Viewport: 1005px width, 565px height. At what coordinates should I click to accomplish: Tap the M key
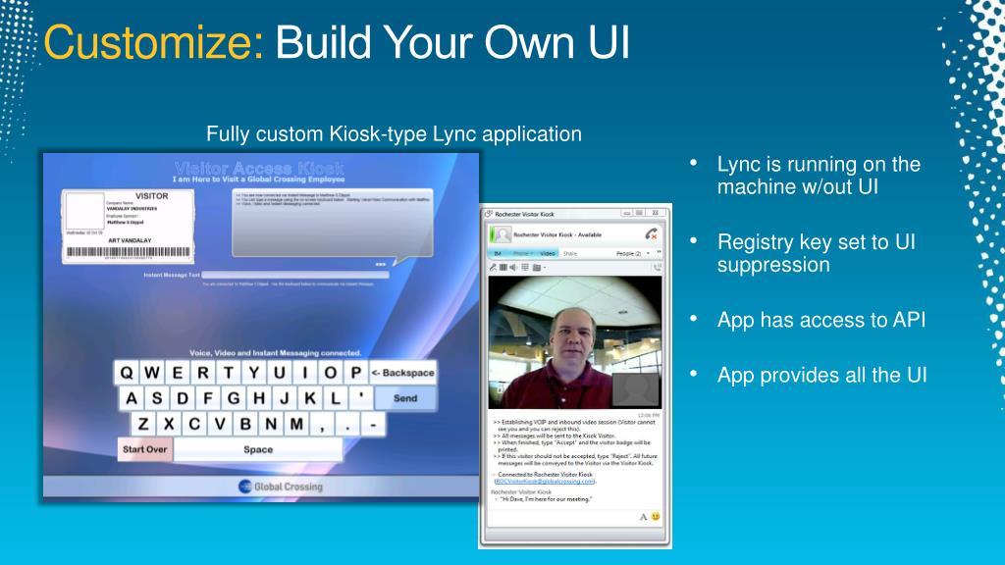click(x=296, y=424)
